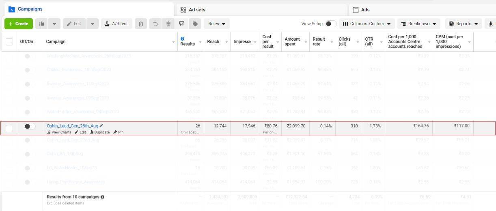496x211 pixels.
Task: Open the Columns: Custom dropdown
Action: [x=367, y=24]
